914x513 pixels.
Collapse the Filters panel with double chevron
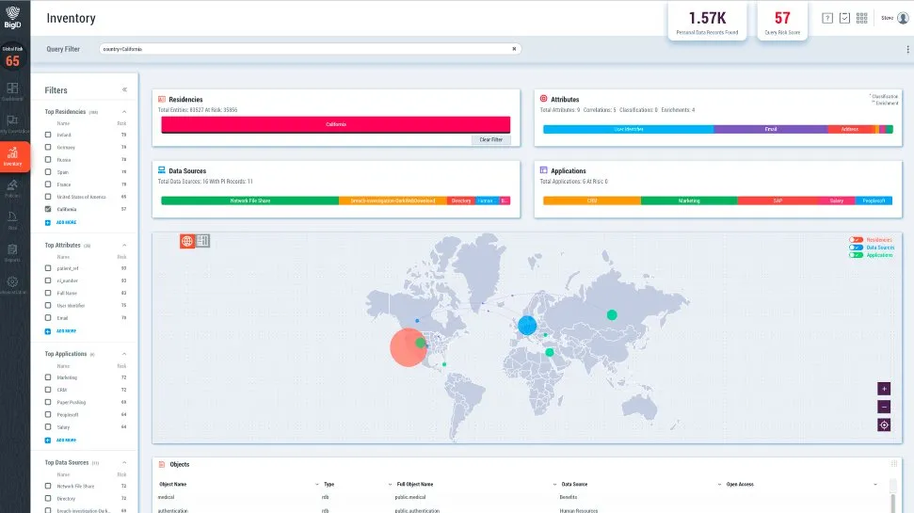(125, 90)
